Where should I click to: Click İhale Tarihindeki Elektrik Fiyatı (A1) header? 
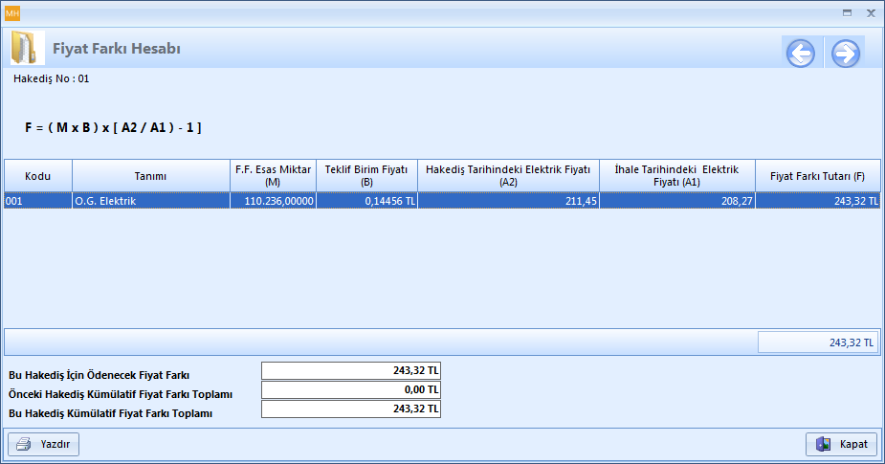(x=676, y=176)
